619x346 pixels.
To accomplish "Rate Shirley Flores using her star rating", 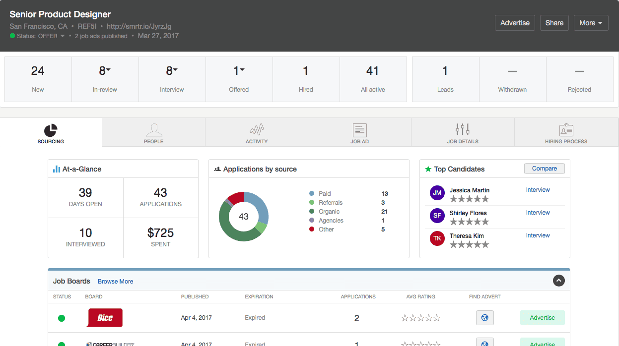I will pos(469,222).
